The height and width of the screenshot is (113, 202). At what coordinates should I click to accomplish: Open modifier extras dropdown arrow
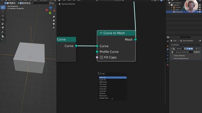pos(194,49)
